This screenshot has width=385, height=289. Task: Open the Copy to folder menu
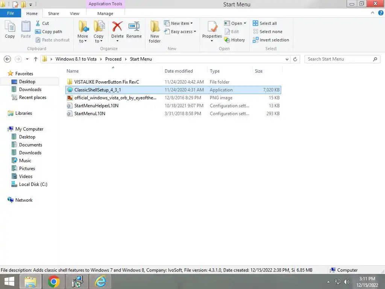coord(99,32)
